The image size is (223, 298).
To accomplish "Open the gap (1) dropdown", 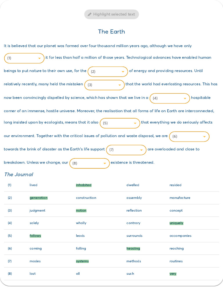I will (x=24, y=58).
